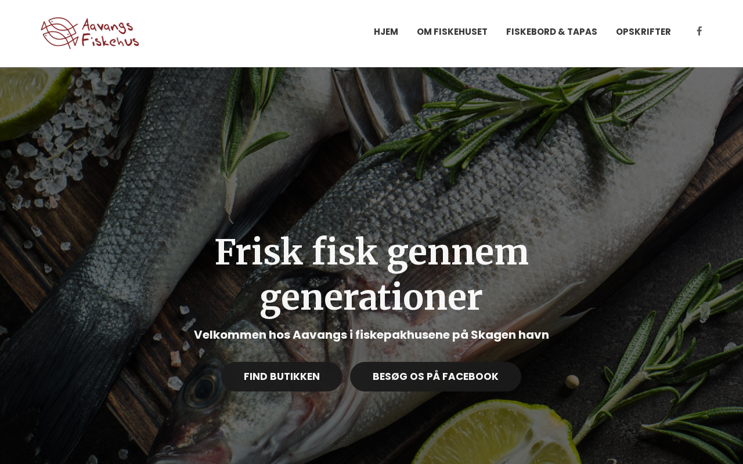The width and height of the screenshot is (743, 464).
Task: Open the OPSKRIFTER menu item
Action: click(x=643, y=32)
